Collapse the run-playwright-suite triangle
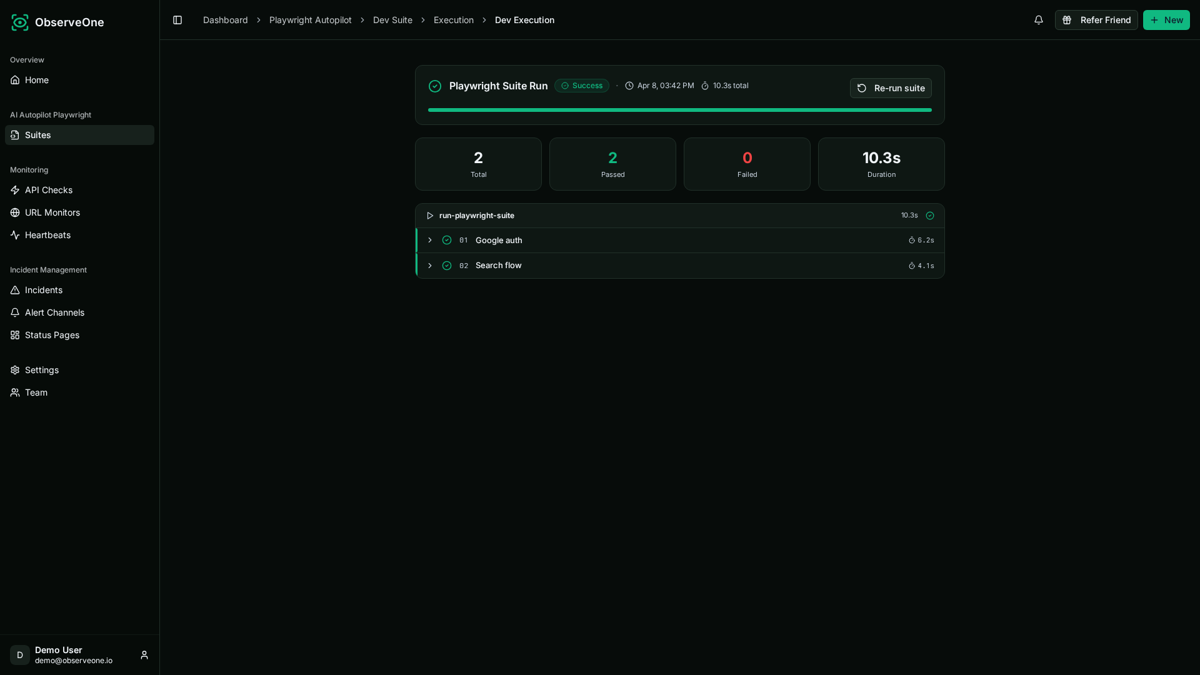 coord(430,216)
